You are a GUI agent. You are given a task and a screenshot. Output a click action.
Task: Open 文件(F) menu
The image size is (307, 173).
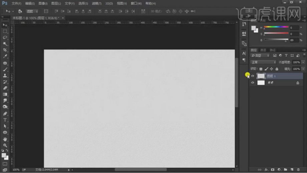[16, 4]
